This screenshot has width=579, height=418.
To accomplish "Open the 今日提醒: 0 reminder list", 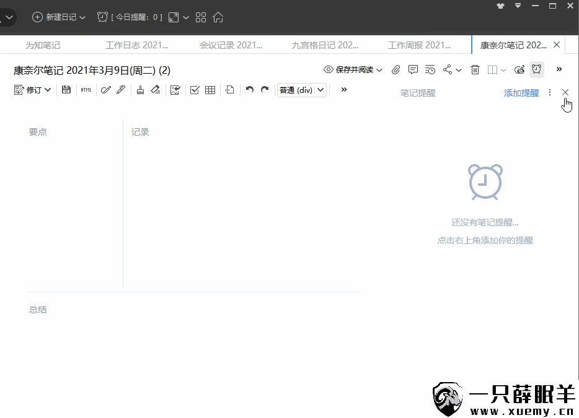I will (136, 17).
